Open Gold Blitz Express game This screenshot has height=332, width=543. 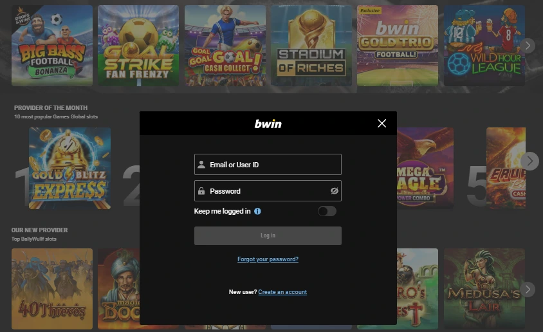tap(69, 168)
